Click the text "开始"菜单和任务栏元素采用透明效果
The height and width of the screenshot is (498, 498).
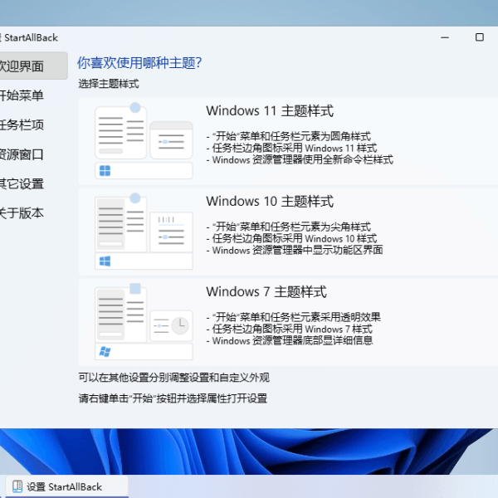click(x=296, y=317)
